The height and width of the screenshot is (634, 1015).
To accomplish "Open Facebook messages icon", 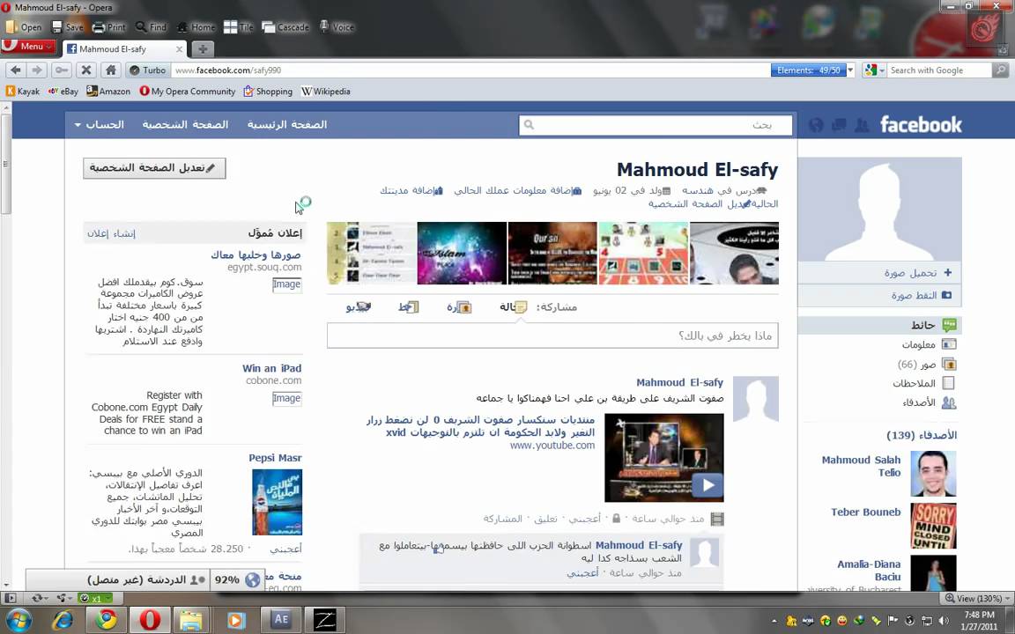I will (x=838, y=125).
